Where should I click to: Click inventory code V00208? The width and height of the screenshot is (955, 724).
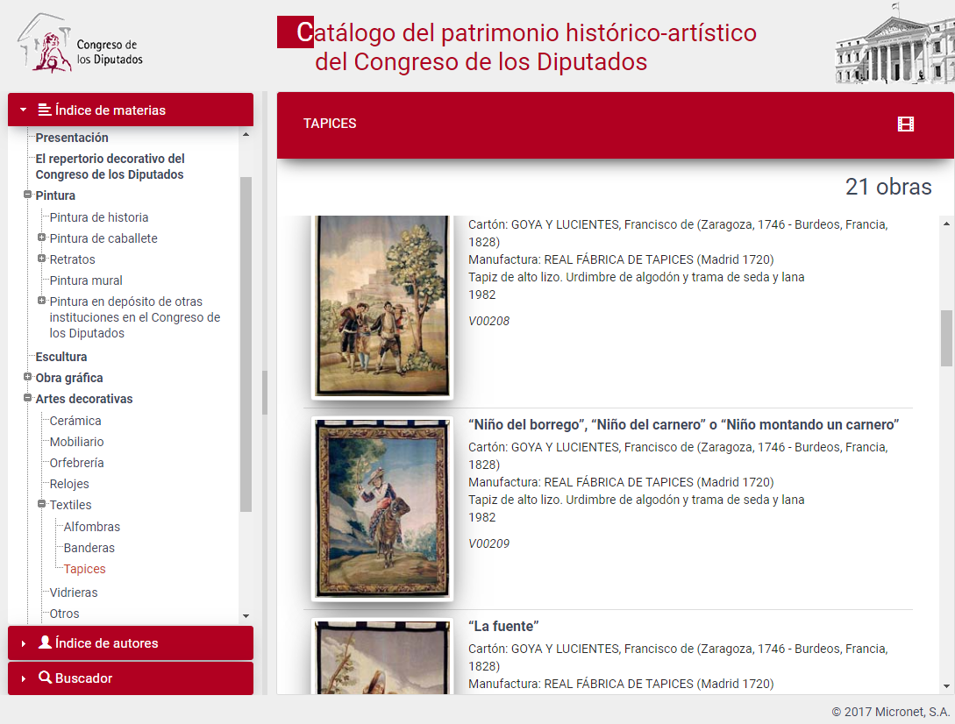pos(488,321)
